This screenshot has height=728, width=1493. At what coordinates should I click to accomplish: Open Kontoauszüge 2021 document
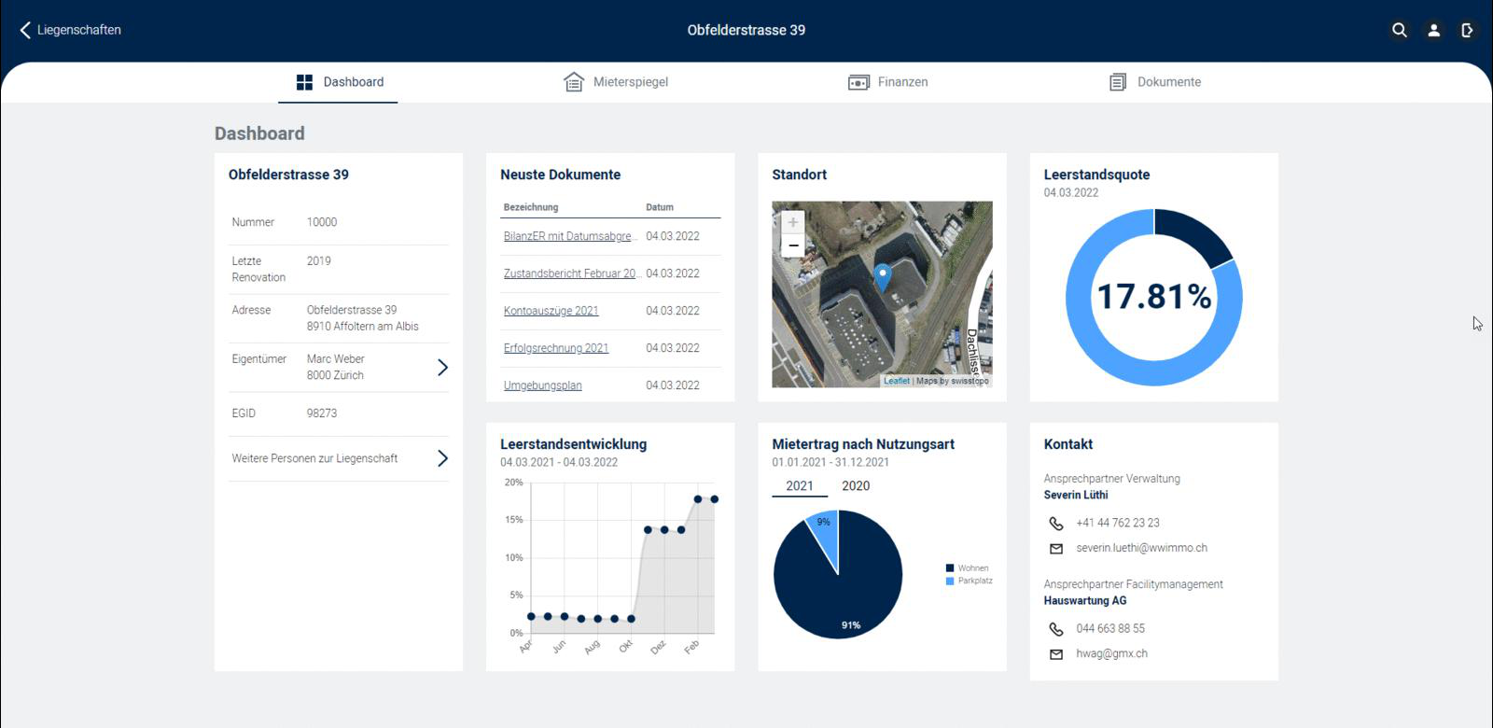551,311
